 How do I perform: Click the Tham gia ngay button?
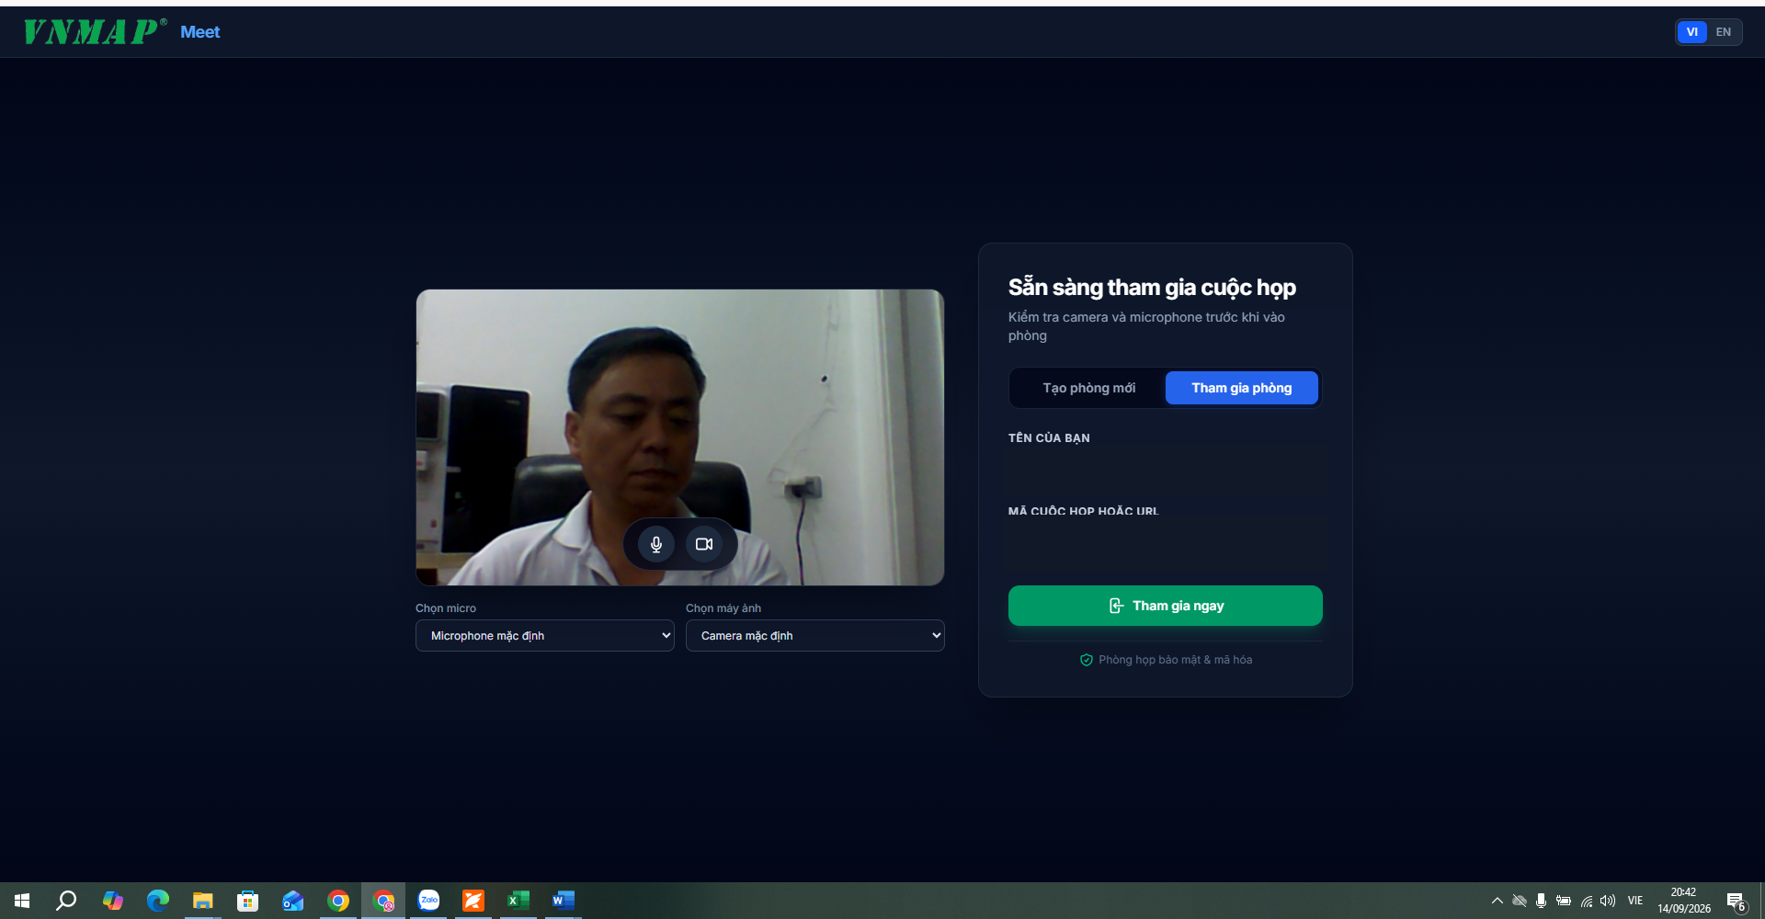[1166, 606]
